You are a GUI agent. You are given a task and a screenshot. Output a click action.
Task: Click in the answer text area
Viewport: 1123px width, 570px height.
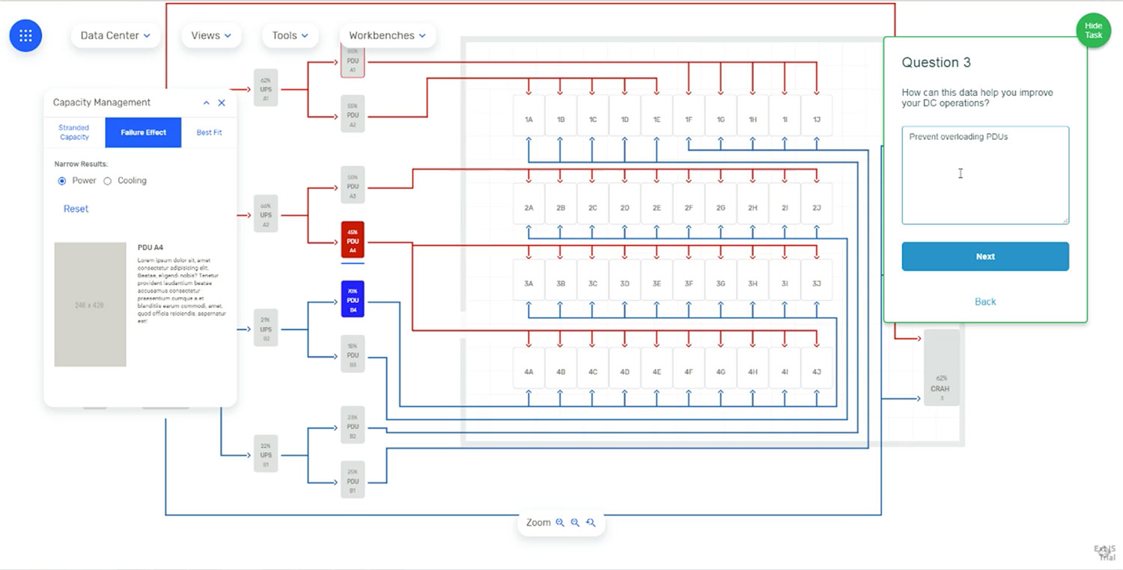pyautogui.click(x=985, y=175)
